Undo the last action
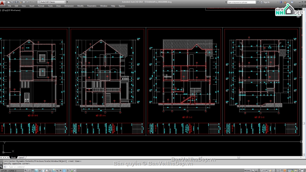Viewport: 306px width, 172px height. (x=28, y=2)
